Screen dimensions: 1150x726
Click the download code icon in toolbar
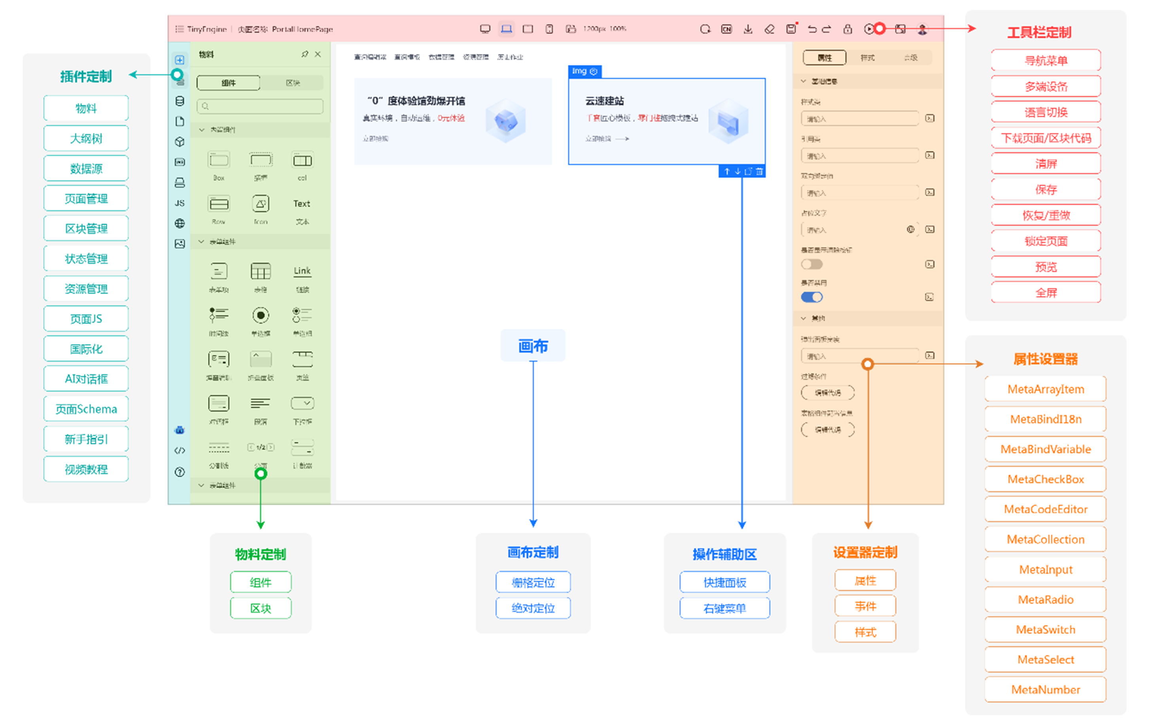pos(748,29)
